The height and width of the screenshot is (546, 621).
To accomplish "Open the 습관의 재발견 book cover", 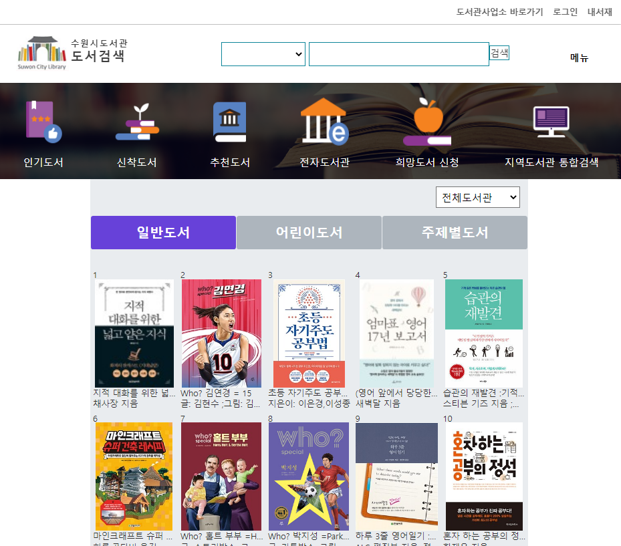I will tap(484, 333).
